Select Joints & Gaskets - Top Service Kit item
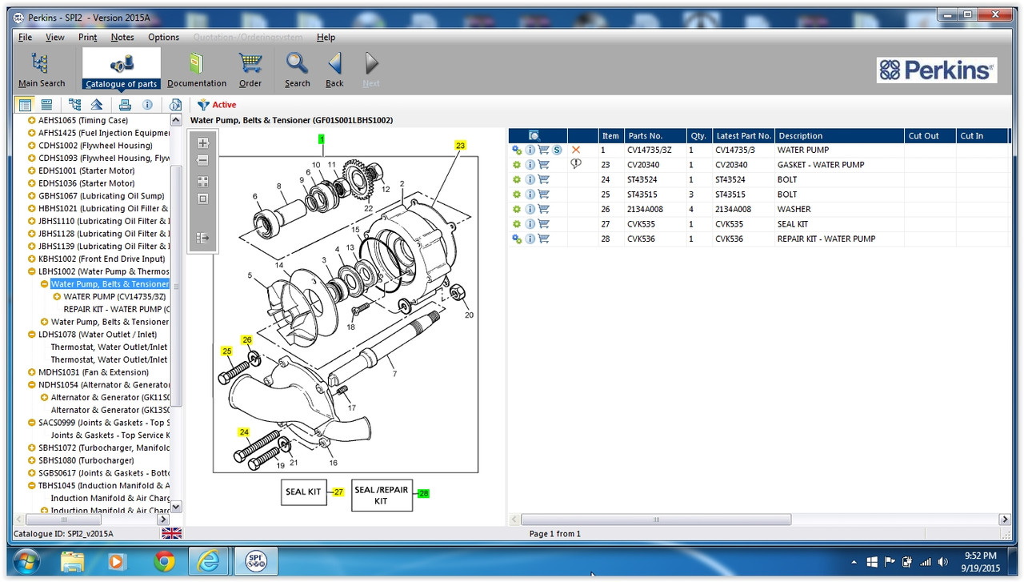This screenshot has height=582, width=1024. (110, 435)
